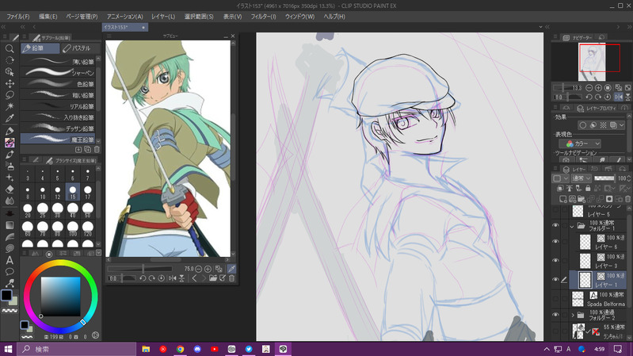This screenshot has width=633, height=356.
Task: Open Google Chrome from the taskbar
Action: [x=180, y=349]
